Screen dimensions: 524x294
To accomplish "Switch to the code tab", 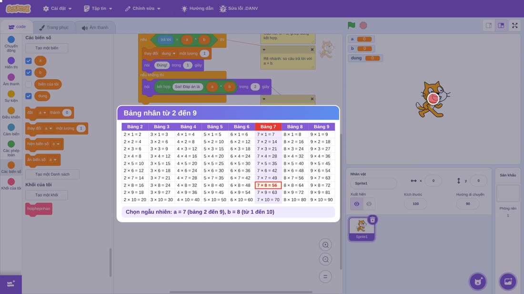I will (x=17, y=27).
